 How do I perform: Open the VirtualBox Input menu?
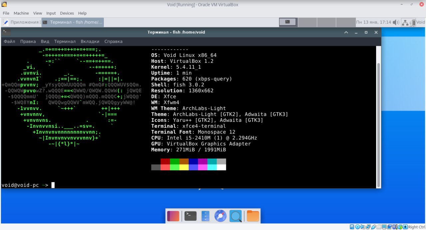point(51,13)
